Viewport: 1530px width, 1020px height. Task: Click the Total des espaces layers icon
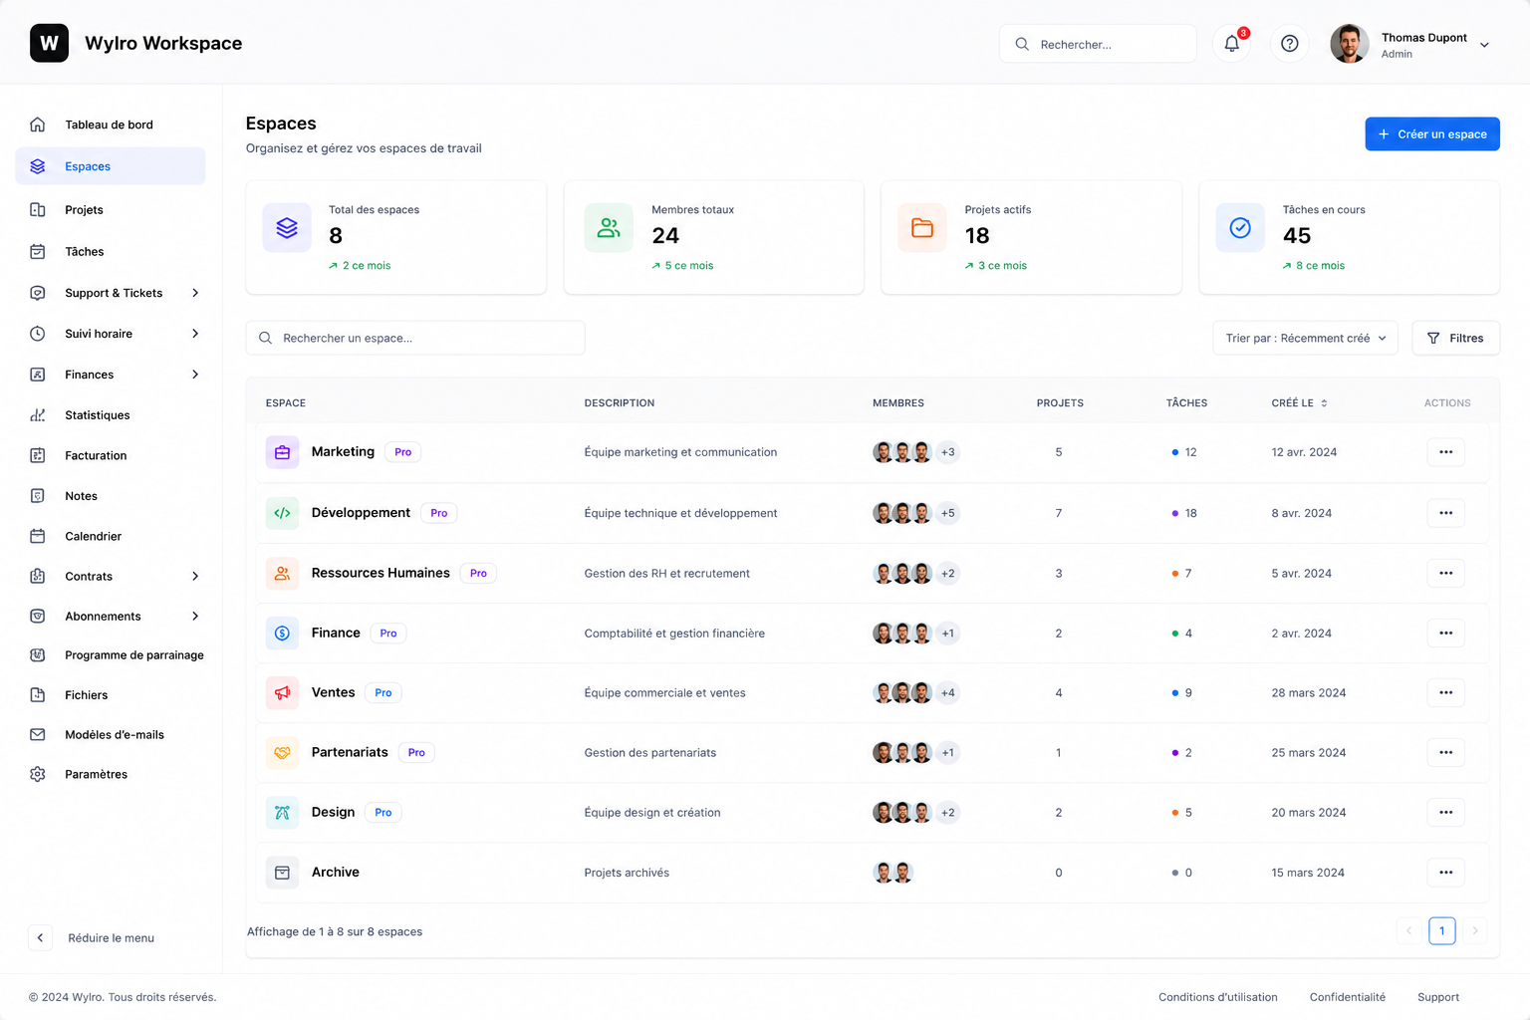pos(287,228)
